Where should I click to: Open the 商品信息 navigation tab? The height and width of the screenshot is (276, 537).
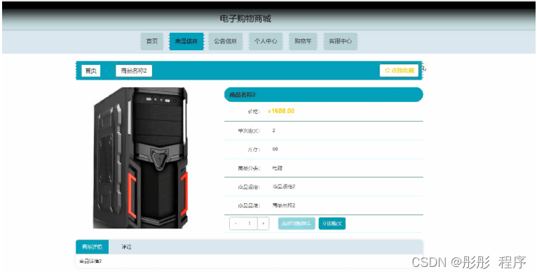(186, 41)
